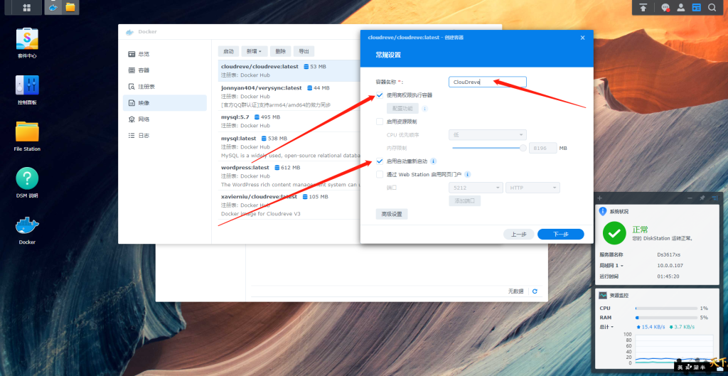Click the System Health shield icon

click(x=603, y=211)
